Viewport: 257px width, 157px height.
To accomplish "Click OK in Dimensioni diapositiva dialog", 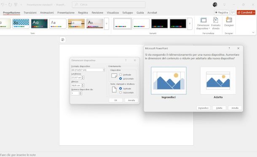I will pos(115,100).
